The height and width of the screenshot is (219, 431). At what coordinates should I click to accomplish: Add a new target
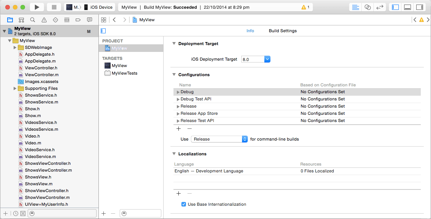[104, 213]
